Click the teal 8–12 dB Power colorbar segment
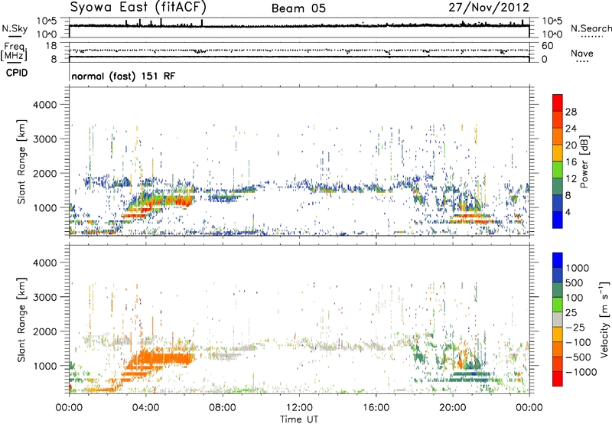 coord(558,186)
